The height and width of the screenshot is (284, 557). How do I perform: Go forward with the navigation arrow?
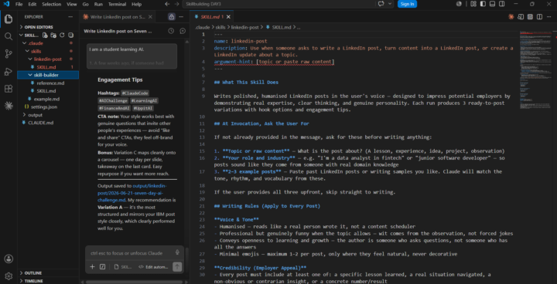(x=177, y=4)
